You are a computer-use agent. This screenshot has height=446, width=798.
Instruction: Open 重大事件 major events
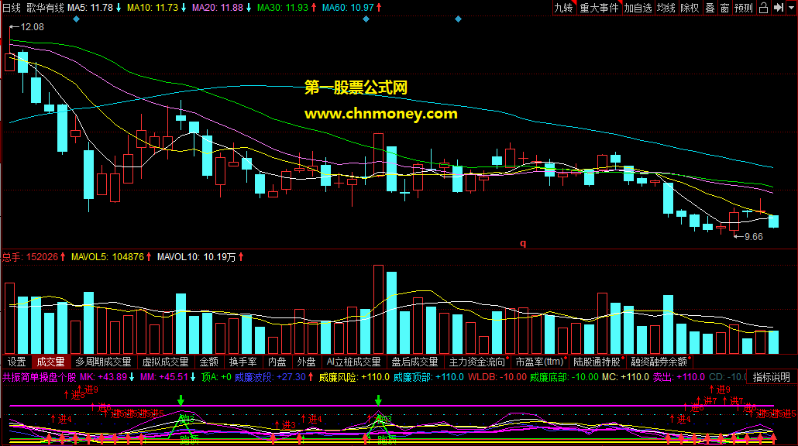599,8
